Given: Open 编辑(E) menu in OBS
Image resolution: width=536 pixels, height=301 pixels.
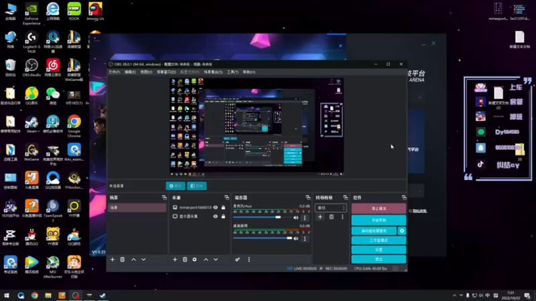Looking at the screenshot, I should (x=130, y=72).
